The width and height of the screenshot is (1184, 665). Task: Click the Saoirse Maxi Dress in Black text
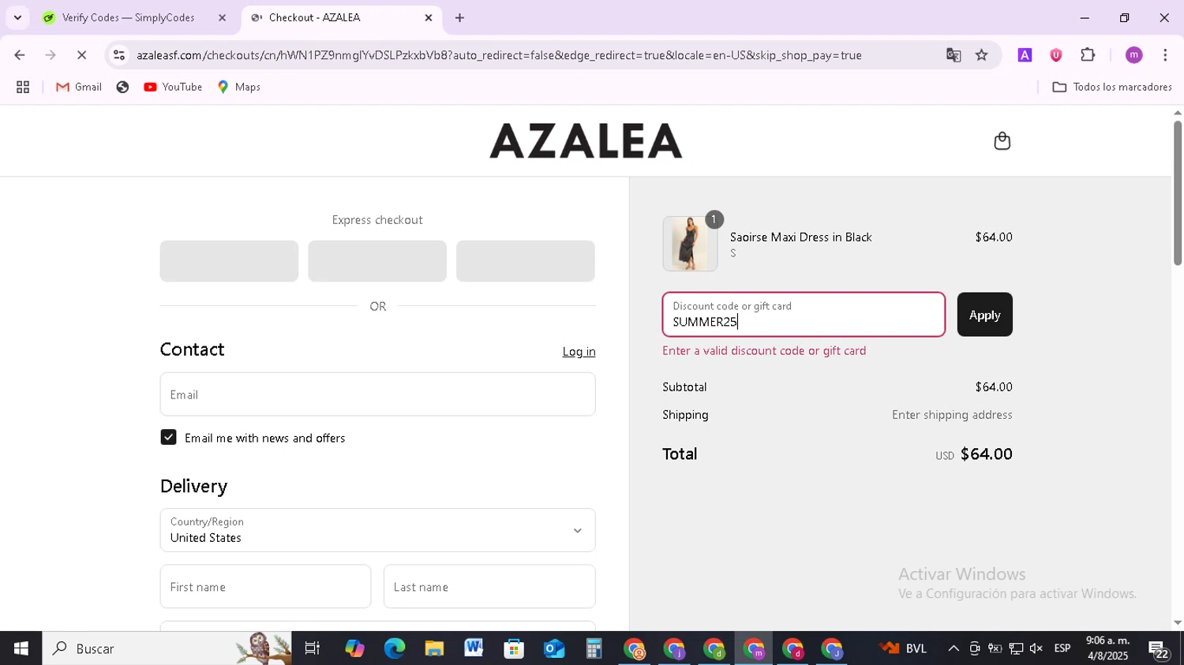[x=800, y=237]
